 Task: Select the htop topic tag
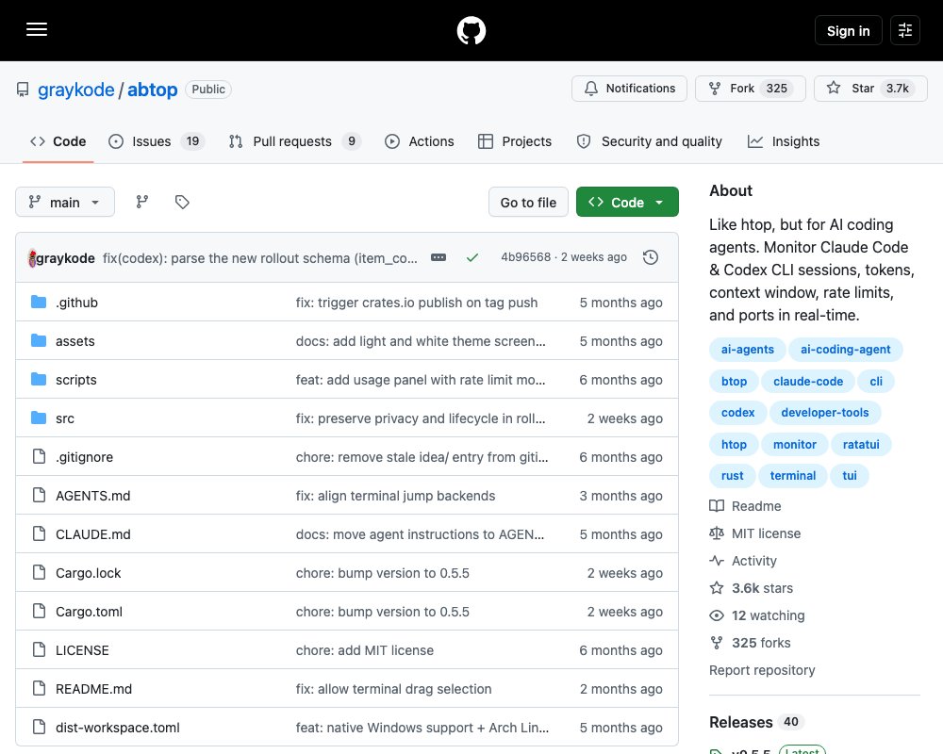point(734,444)
